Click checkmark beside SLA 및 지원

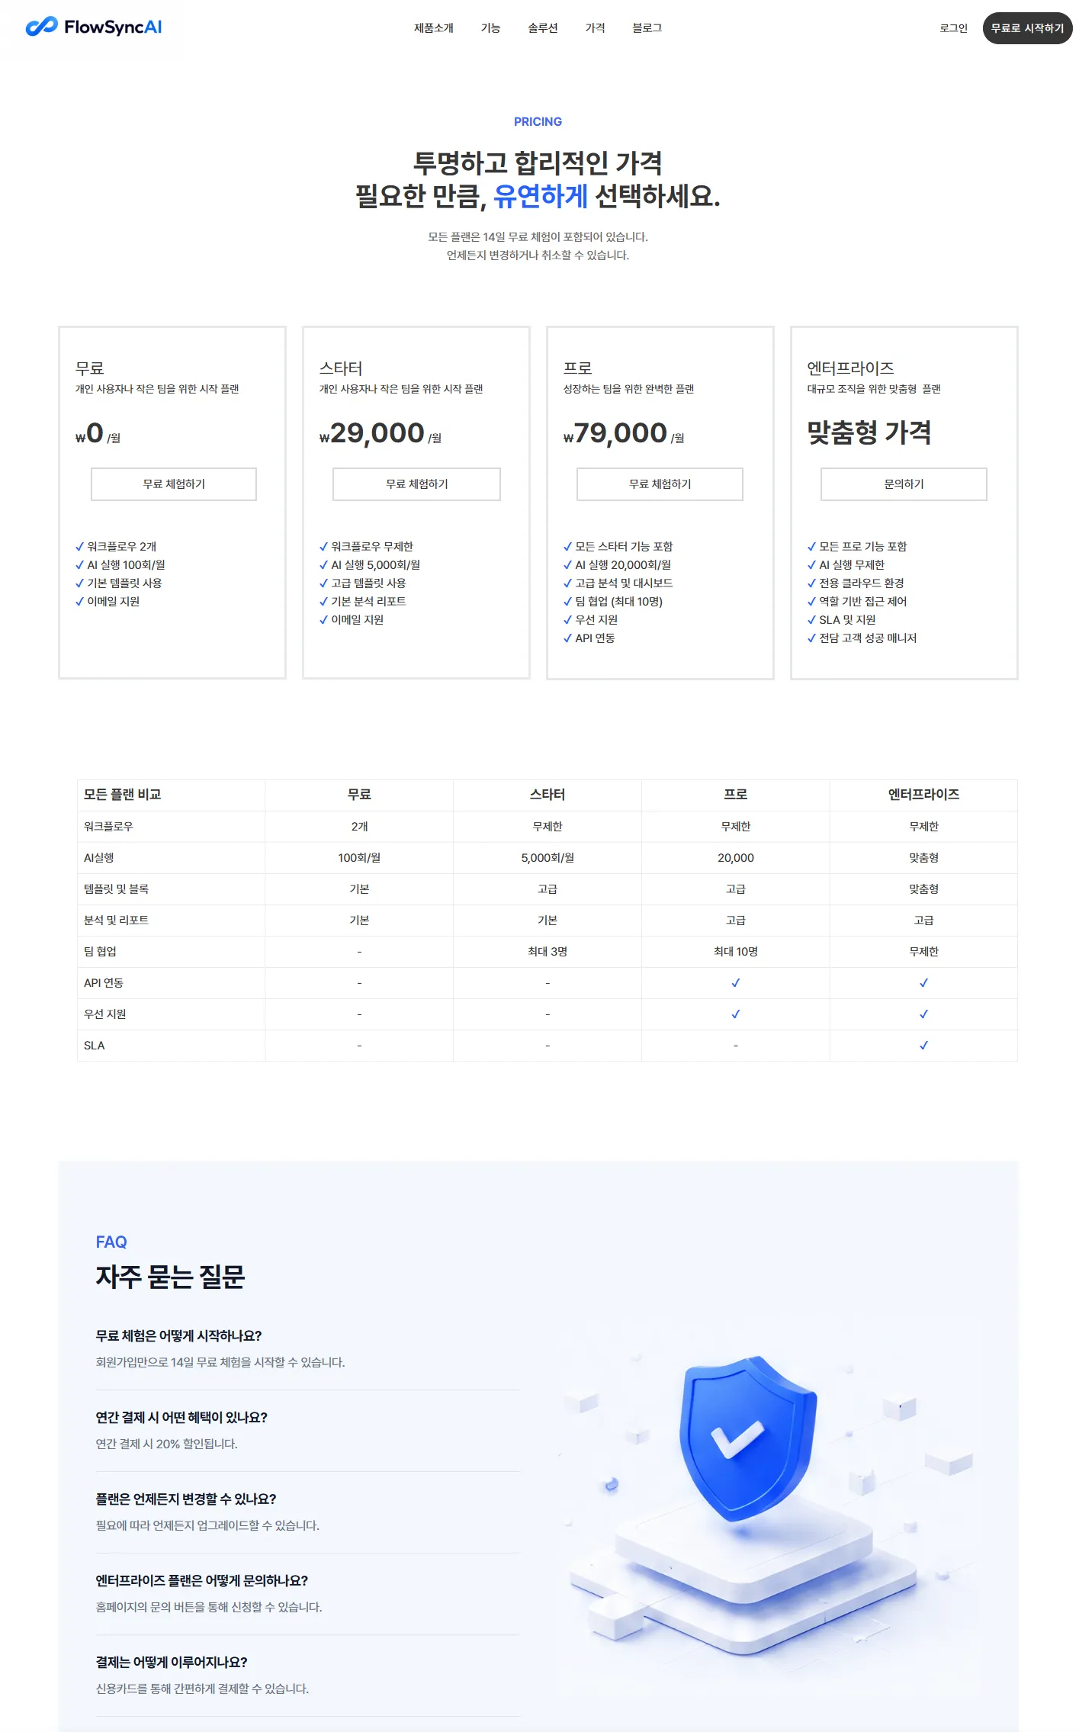[x=811, y=620]
